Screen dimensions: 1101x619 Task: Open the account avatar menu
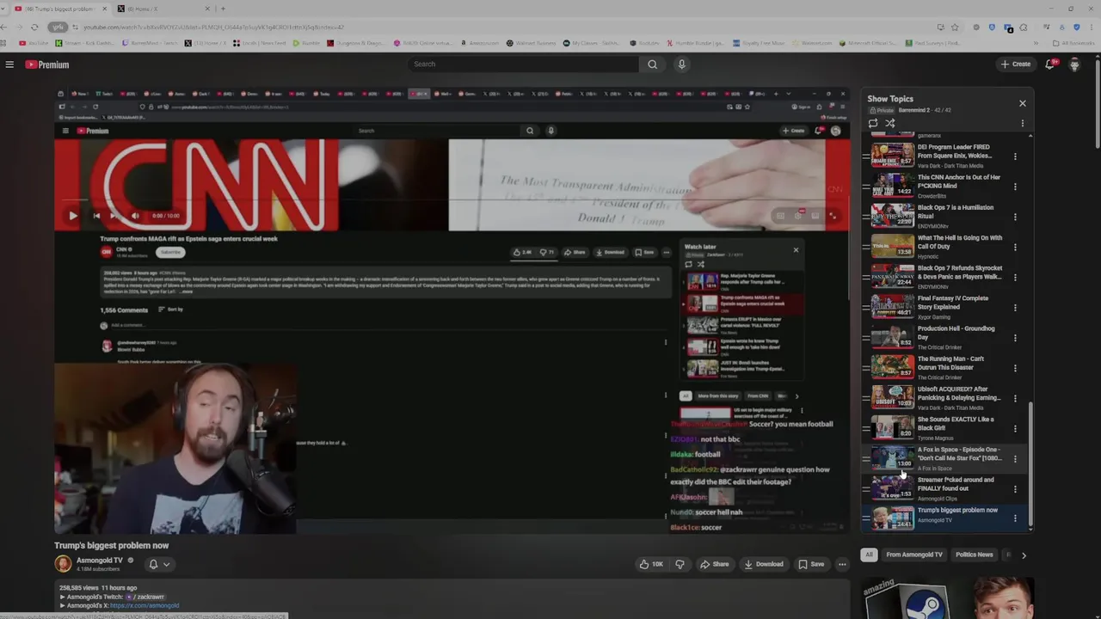(1074, 64)
